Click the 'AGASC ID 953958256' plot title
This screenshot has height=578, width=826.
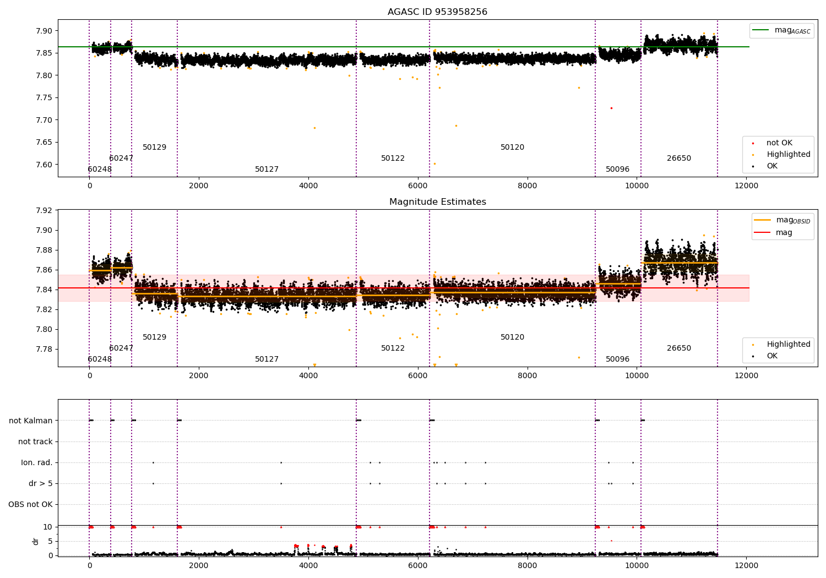click(x=437, y=12)
